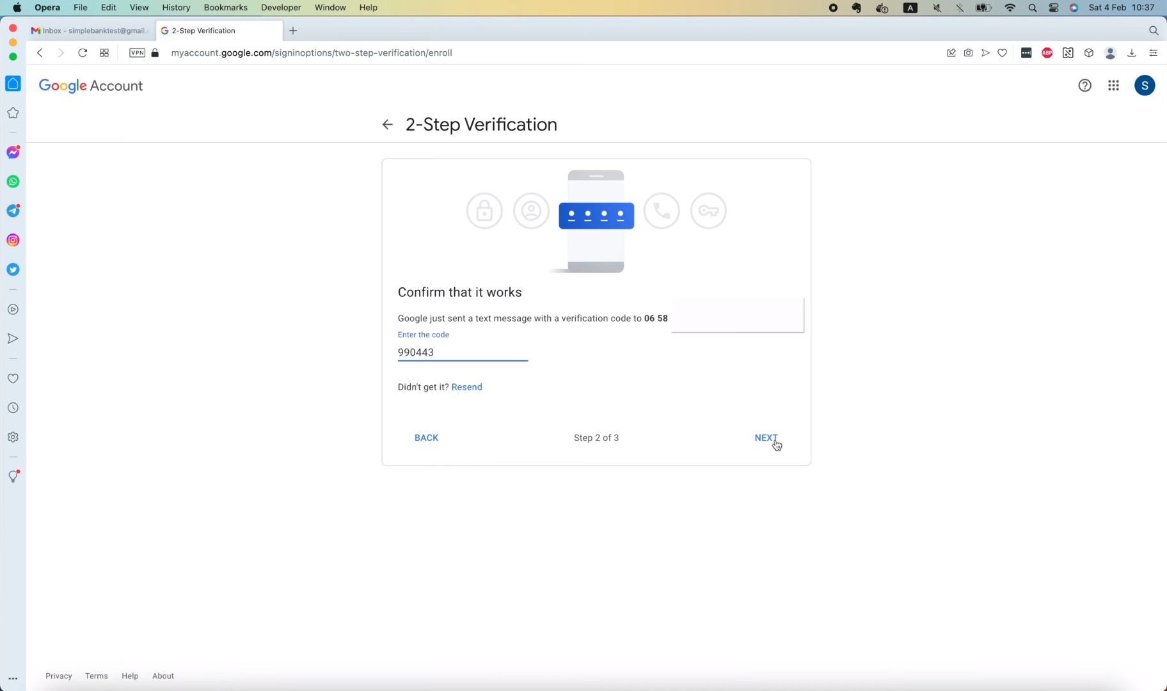Open bookmarks star icon in sidebar
Viewport: 1167px width, 691px height.
tap(13, 113)
